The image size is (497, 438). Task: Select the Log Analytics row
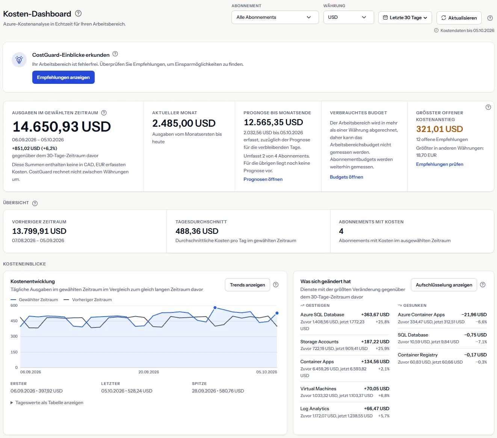coord(345,412)
